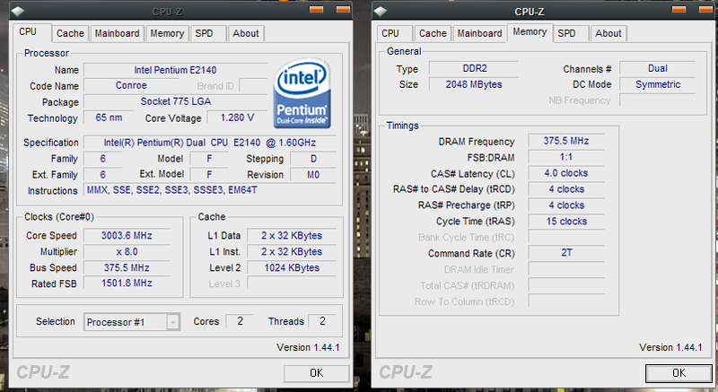
Task: Click the Package value Socket 775 LGA
Action: pyautogui.click(x=175, y=101)
